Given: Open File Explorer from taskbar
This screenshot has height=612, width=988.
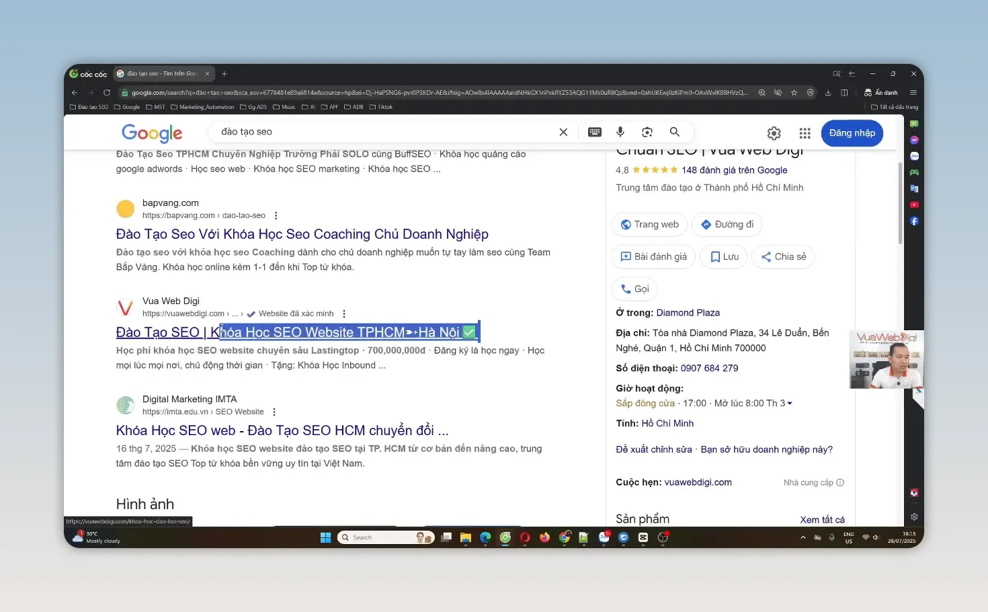Looking at the screenshot, I should click(x=465, y=537).
